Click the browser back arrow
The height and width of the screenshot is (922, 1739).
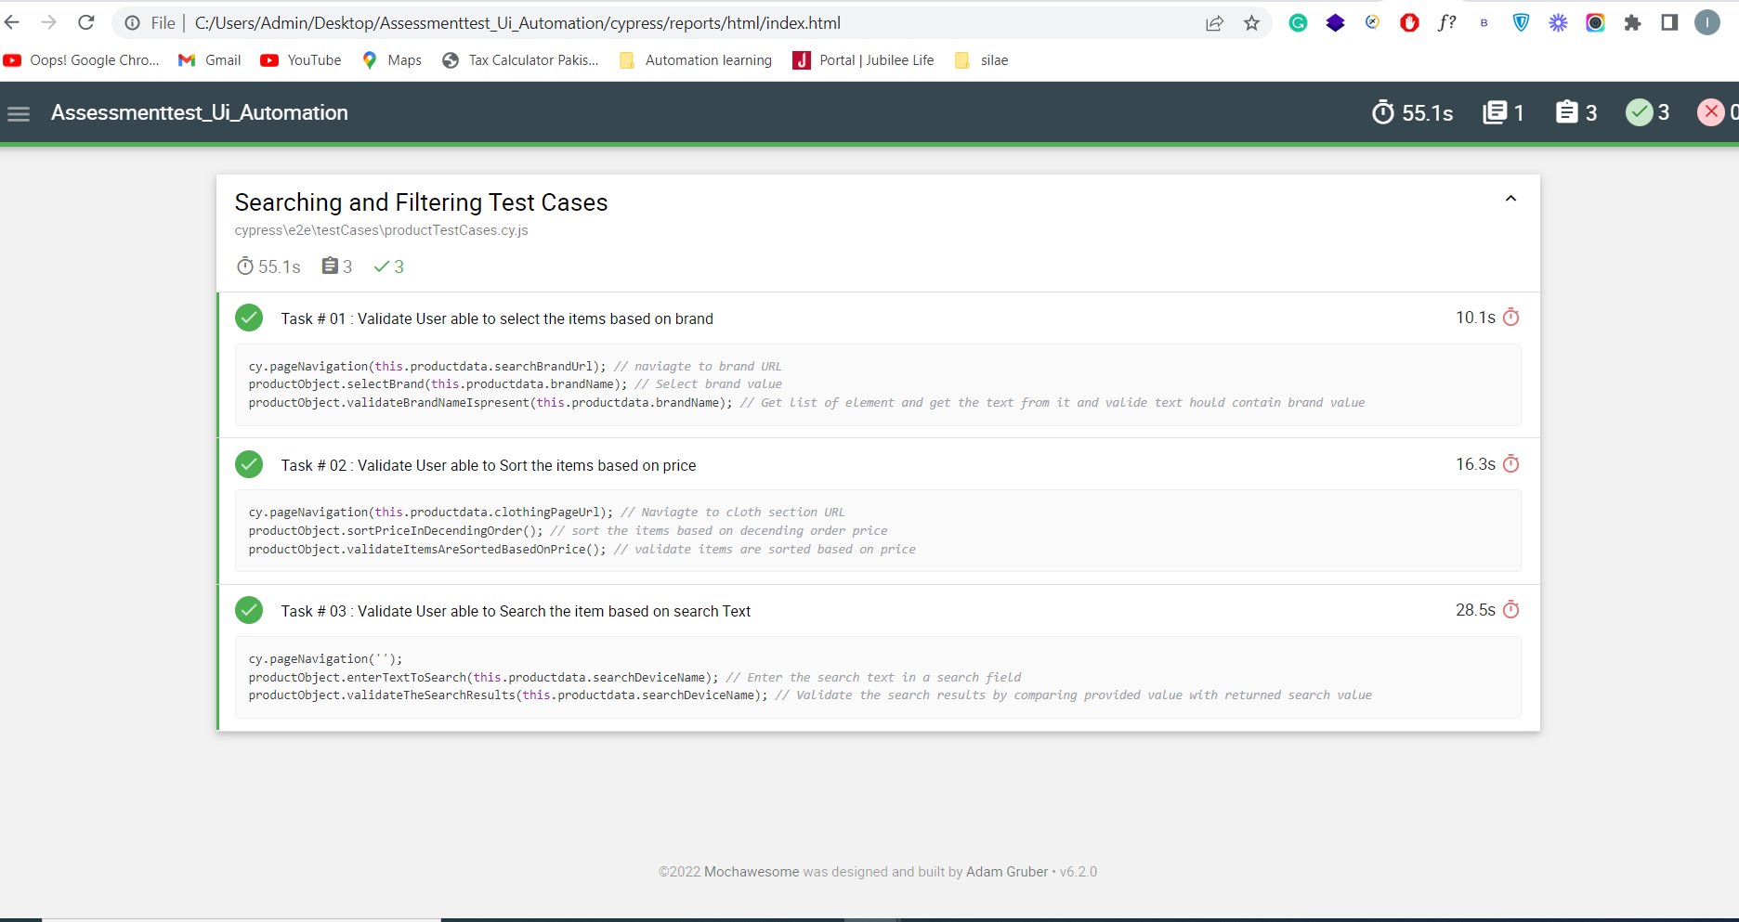(x=11, y=22)
